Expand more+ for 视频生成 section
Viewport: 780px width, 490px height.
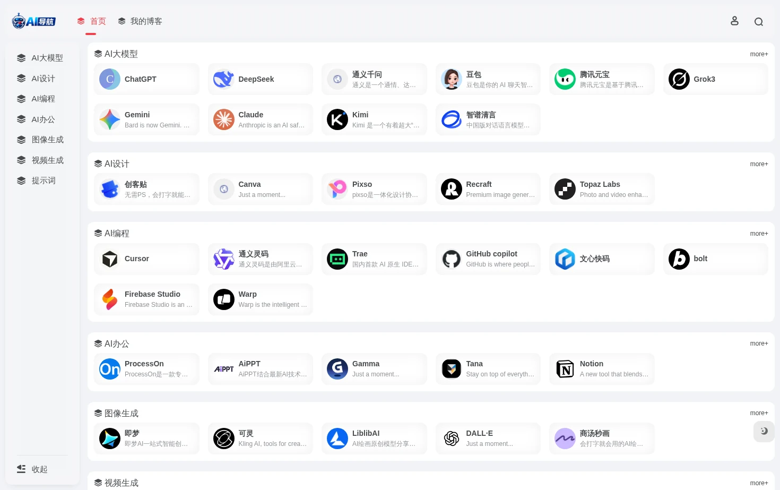(759, 483)
